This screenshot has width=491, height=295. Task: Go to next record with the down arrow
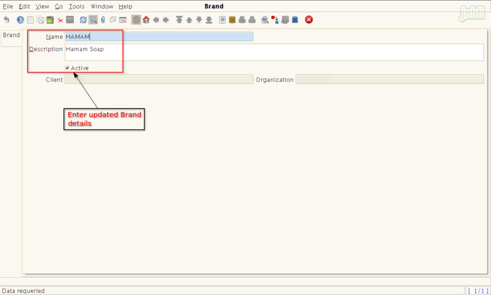[x=199, y=20]
